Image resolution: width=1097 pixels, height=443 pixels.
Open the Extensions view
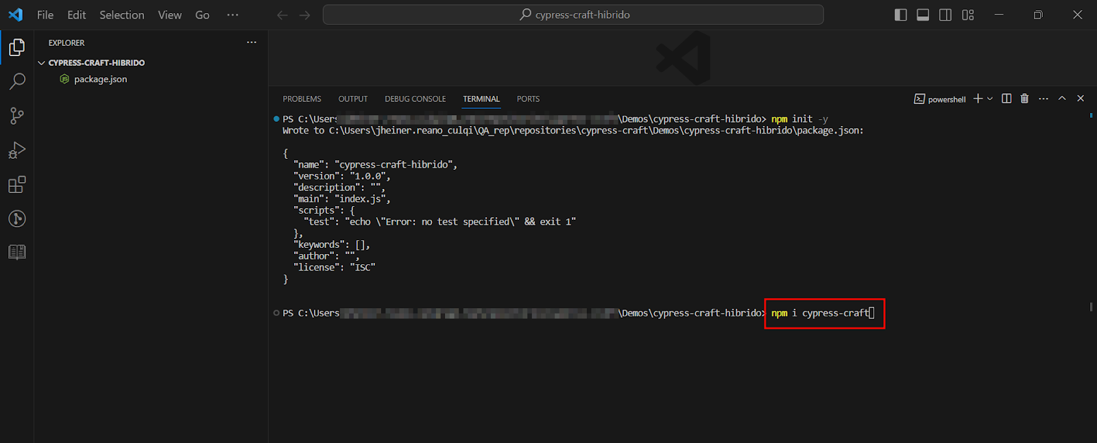pyautogui.click(x=17, y=184)
